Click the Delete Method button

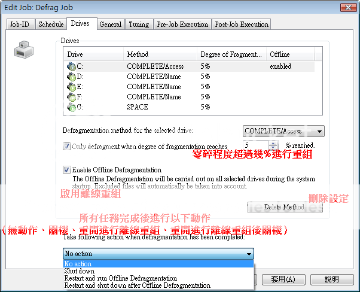click(x=285, y=207)
